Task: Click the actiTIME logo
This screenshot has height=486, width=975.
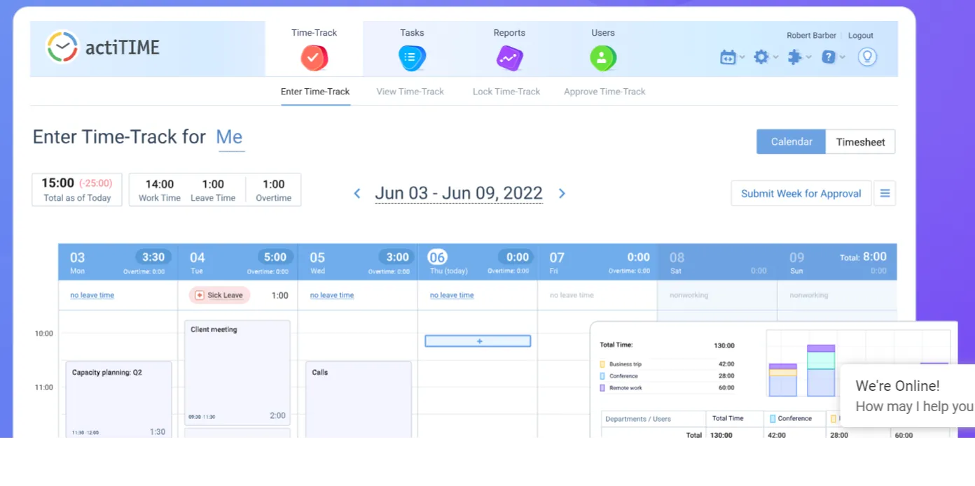Action: pyautogui.click(x=104, y=48)
